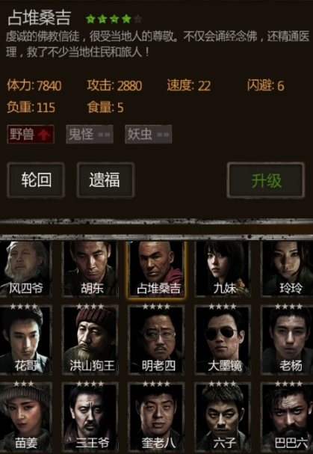
Task: Open the 巴巴六 character portrait
Action: (x=287, y=417)
